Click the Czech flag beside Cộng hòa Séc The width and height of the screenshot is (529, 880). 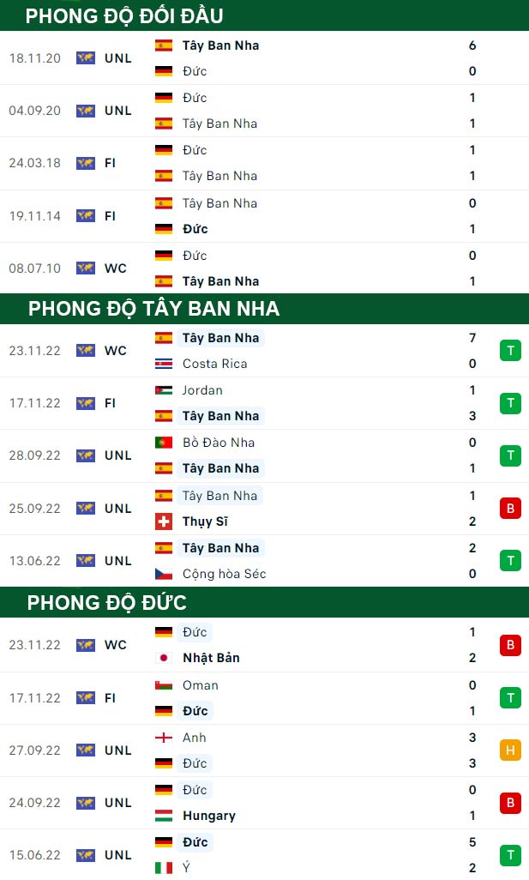[164, 574]
